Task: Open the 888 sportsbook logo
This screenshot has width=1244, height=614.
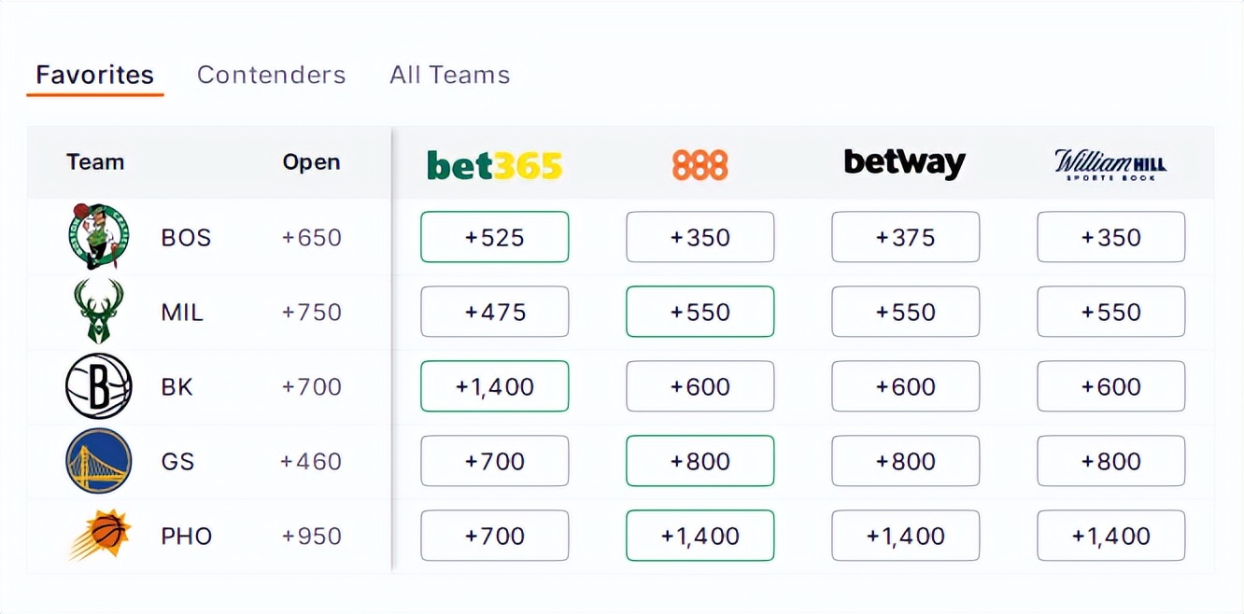Action: pos(700,165)
